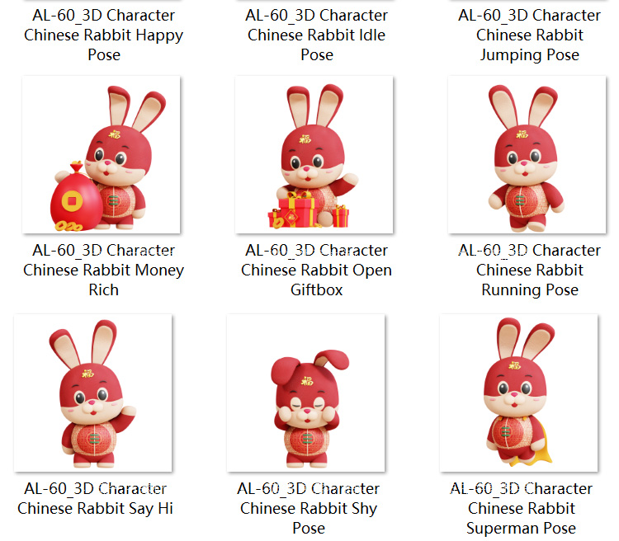Screen dimensions: 619x541
Task: Click the Chinese Rabbit Running Pose filename
Action: click(x=529, y=270)
